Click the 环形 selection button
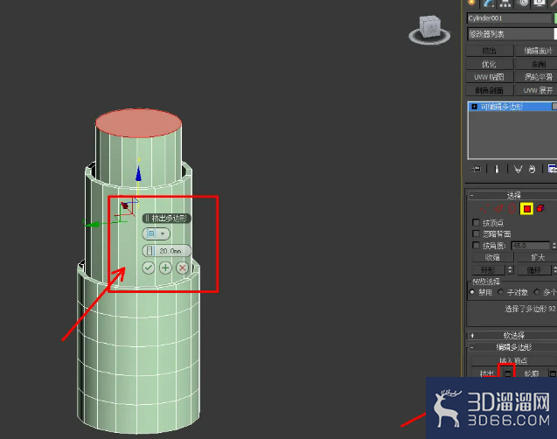This screenshot has height=439, width=557. click(x=489, y=270)
